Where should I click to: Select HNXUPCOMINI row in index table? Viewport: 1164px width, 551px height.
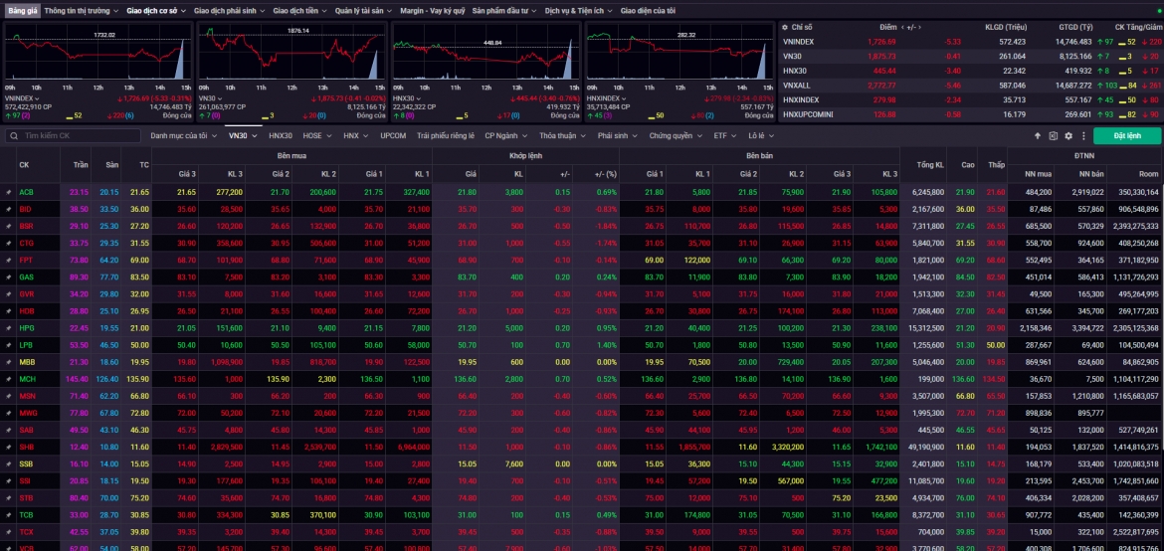click(970, 114)
